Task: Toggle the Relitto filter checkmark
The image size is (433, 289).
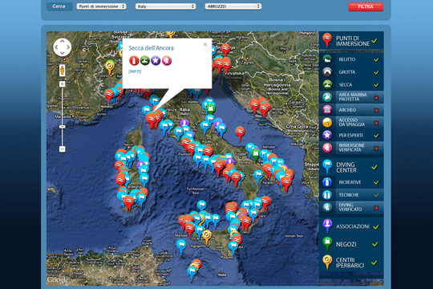Action: coord(376,59)
